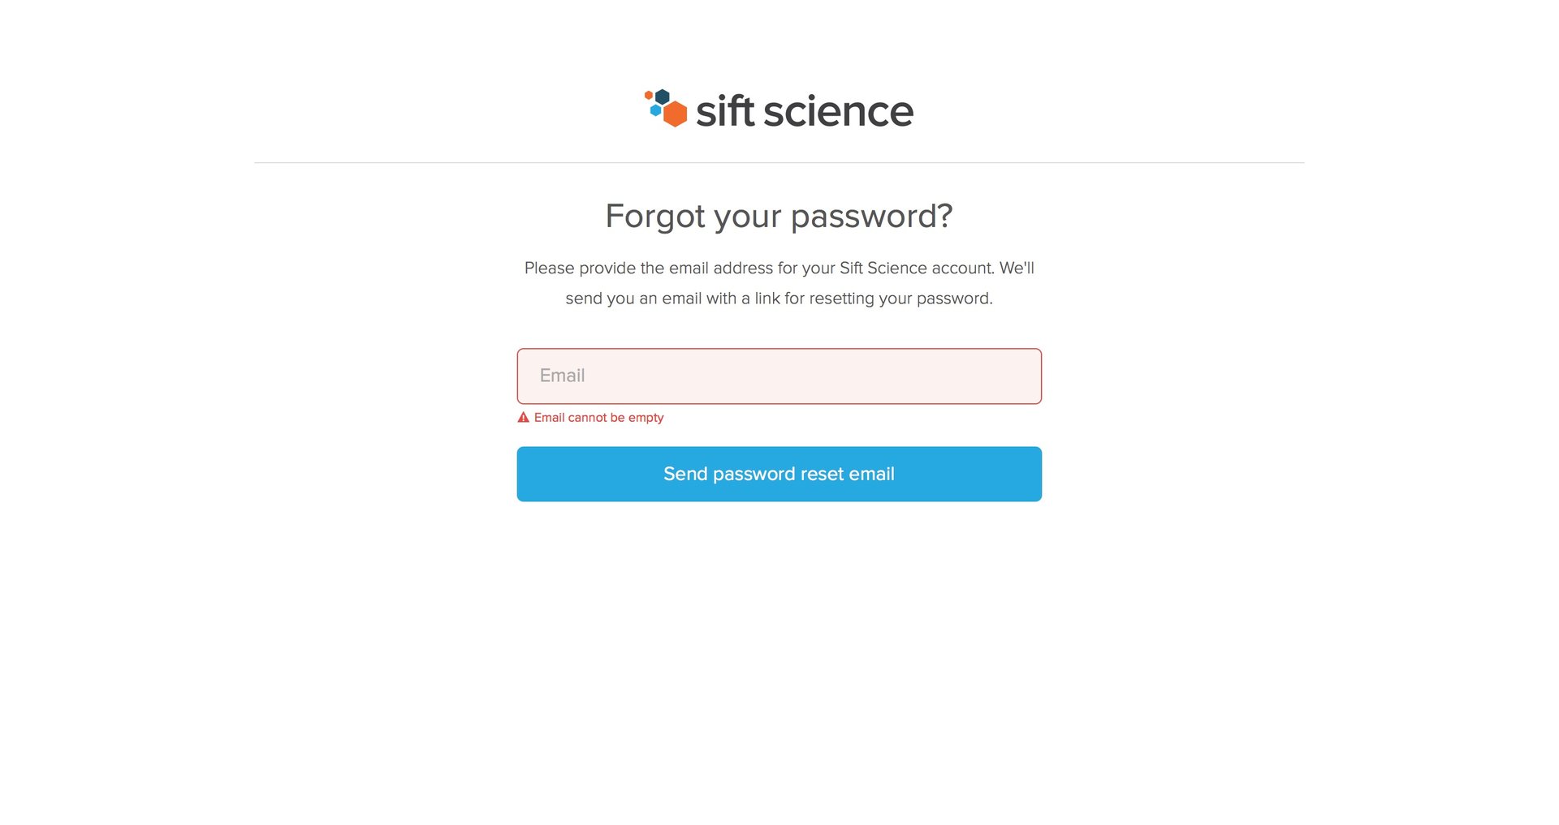Click the small orange dot above the logo
This screenshot has width=1559, height=825.
(x=648, y=95)
